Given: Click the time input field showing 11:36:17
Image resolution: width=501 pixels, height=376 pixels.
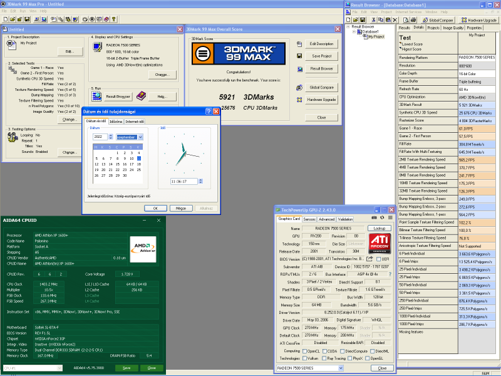Looking at the screenshot, I should point(184,181).
